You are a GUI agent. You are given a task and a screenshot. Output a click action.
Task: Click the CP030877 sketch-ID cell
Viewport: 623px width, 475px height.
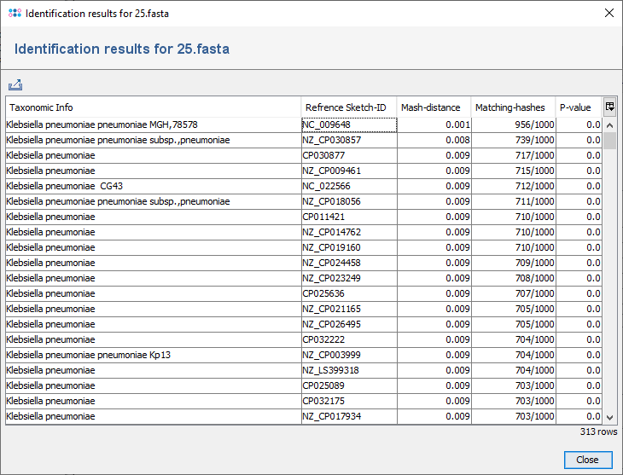348,155
